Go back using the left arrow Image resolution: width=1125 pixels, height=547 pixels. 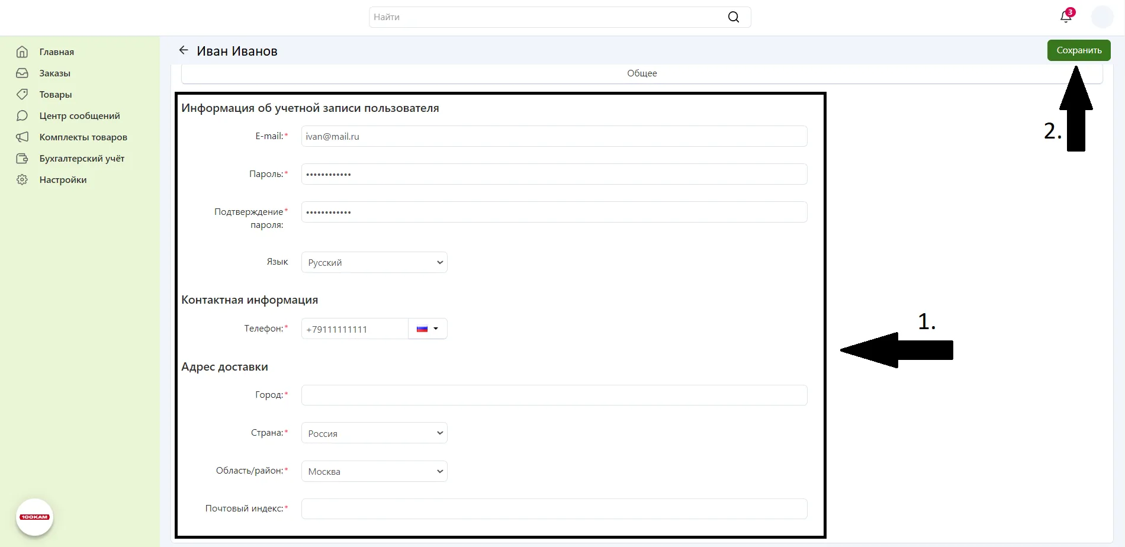(x=184, y=50)
